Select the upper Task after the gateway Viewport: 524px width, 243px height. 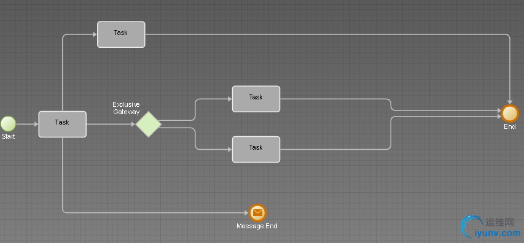click(256, 99)
